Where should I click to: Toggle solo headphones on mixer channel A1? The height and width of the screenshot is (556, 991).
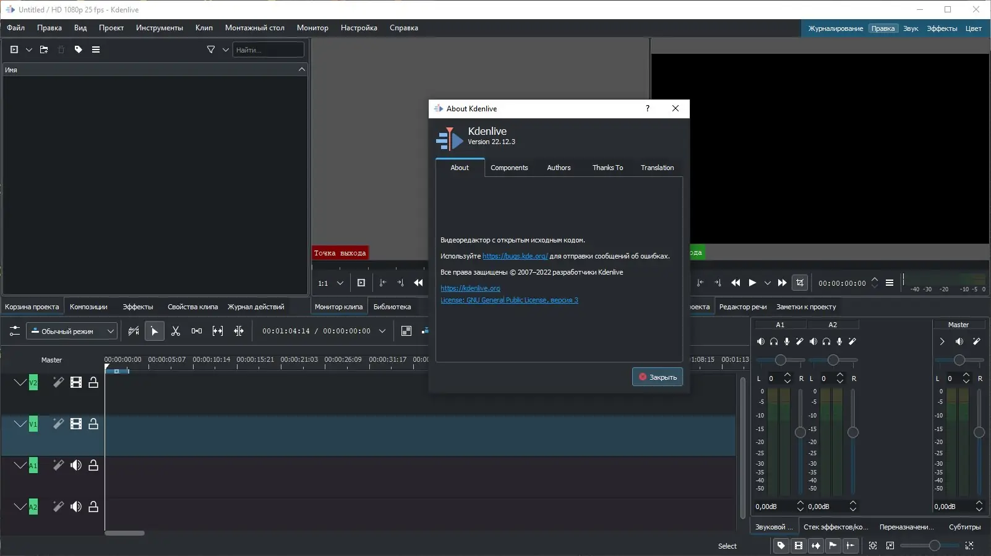[774, 341]
